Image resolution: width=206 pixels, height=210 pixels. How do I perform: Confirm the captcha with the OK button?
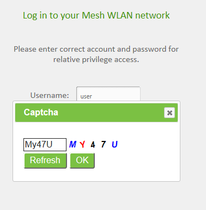tap(82, 160)
